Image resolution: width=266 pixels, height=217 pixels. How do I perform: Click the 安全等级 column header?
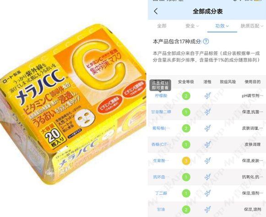tap(186, 82)
